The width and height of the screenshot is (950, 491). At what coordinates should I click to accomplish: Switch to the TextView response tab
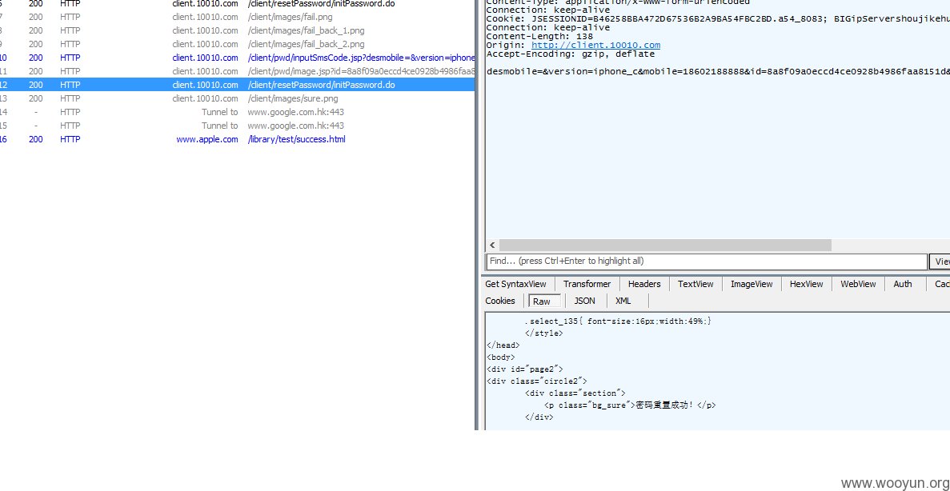coord(695,284)
